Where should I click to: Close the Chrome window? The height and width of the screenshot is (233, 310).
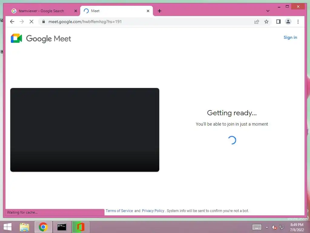coord(298,7)
